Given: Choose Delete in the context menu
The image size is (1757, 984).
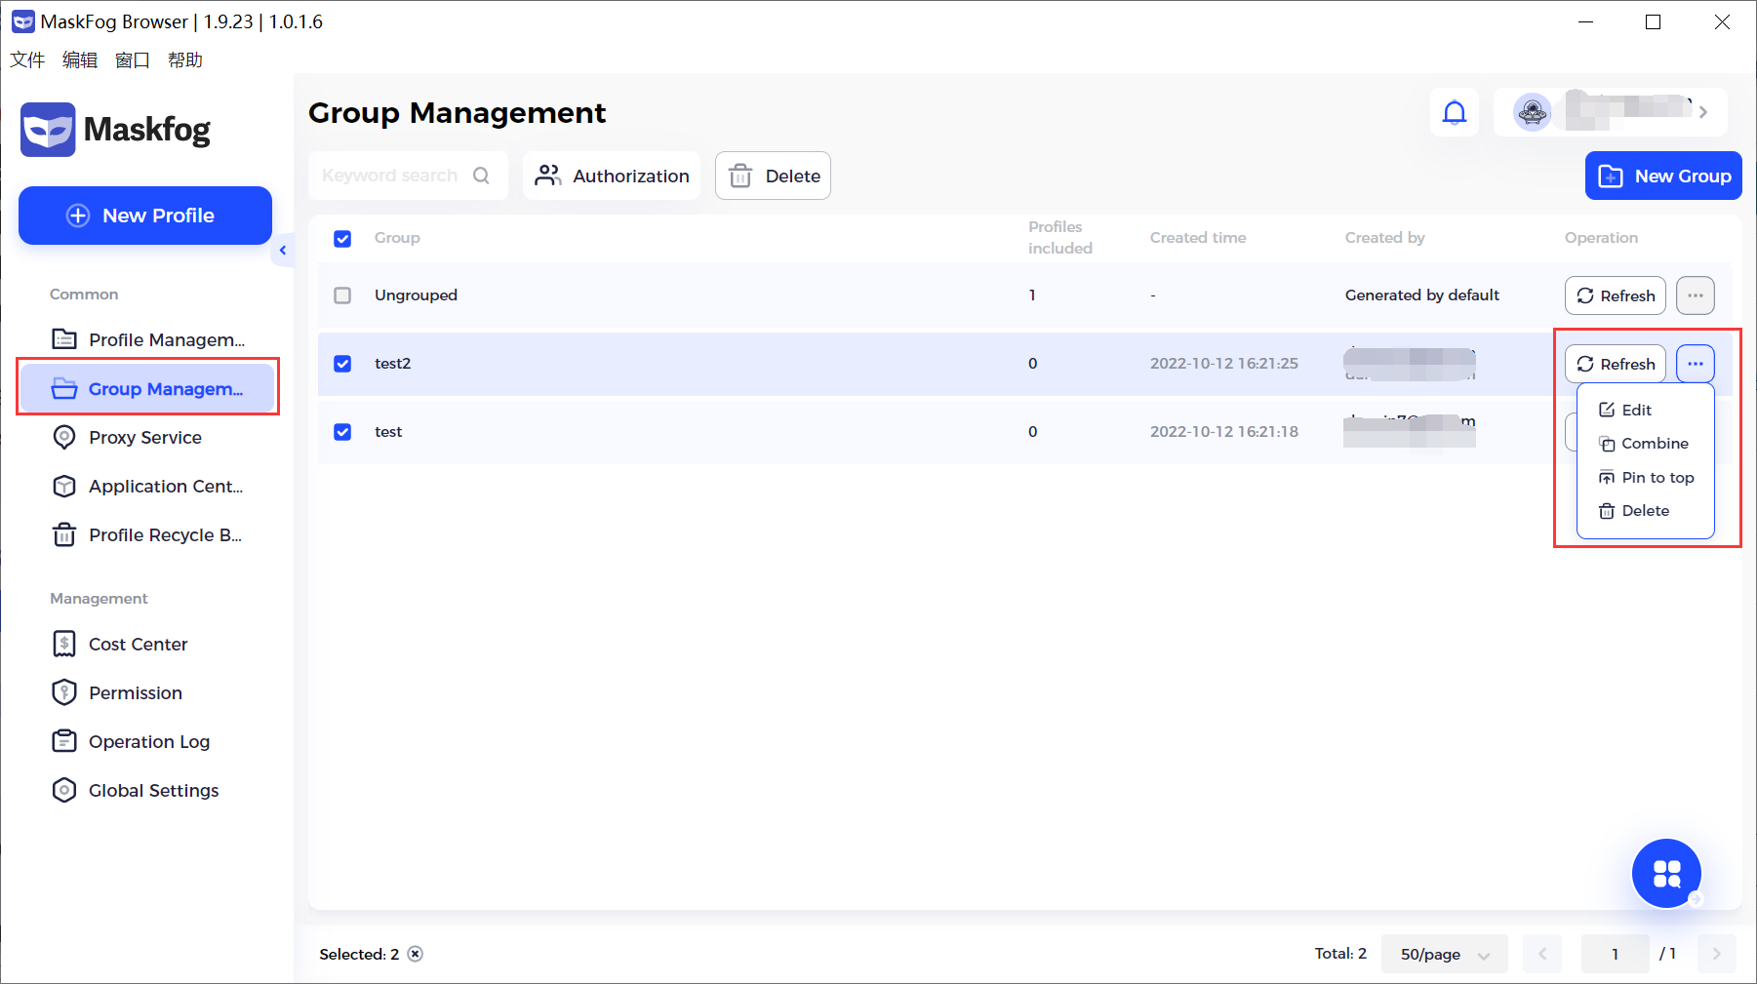Looking at the screenshot, I should (1634, 511).
